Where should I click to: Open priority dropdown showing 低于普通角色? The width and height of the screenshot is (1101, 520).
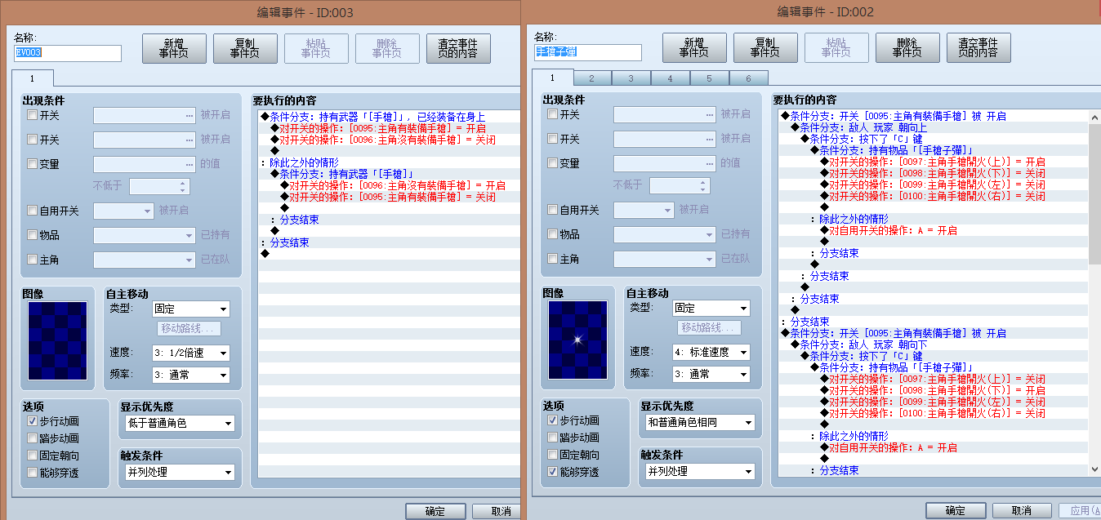click(x=179, y=424)
